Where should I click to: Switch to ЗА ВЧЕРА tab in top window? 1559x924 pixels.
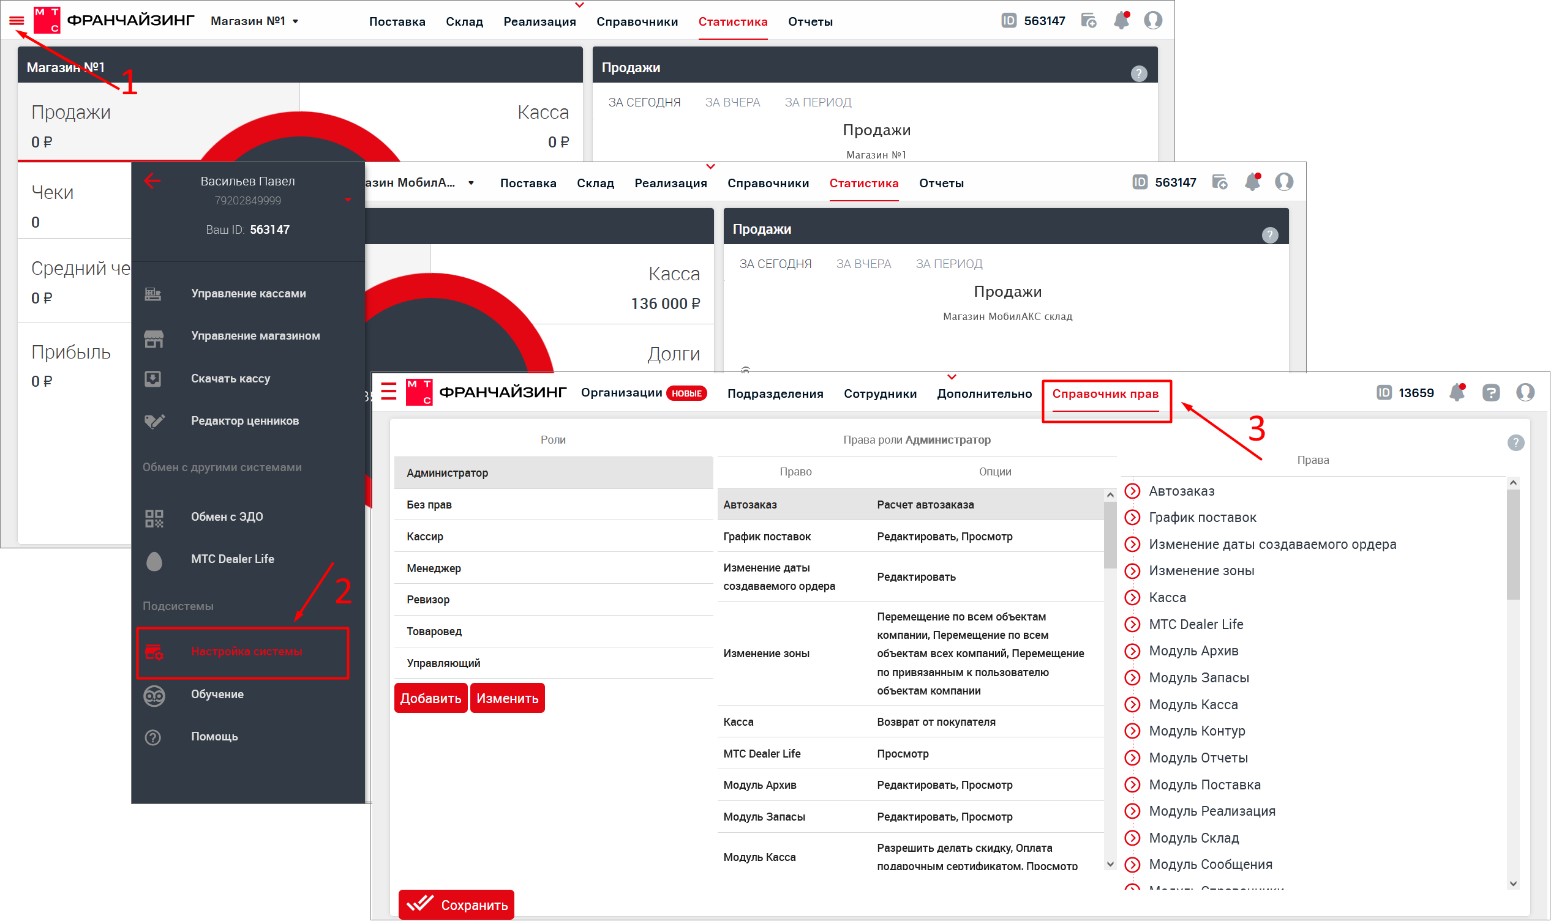coord(732,102)
